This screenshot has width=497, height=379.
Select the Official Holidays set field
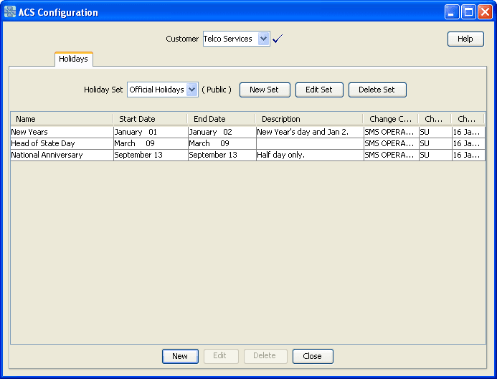tap(163, 90)
